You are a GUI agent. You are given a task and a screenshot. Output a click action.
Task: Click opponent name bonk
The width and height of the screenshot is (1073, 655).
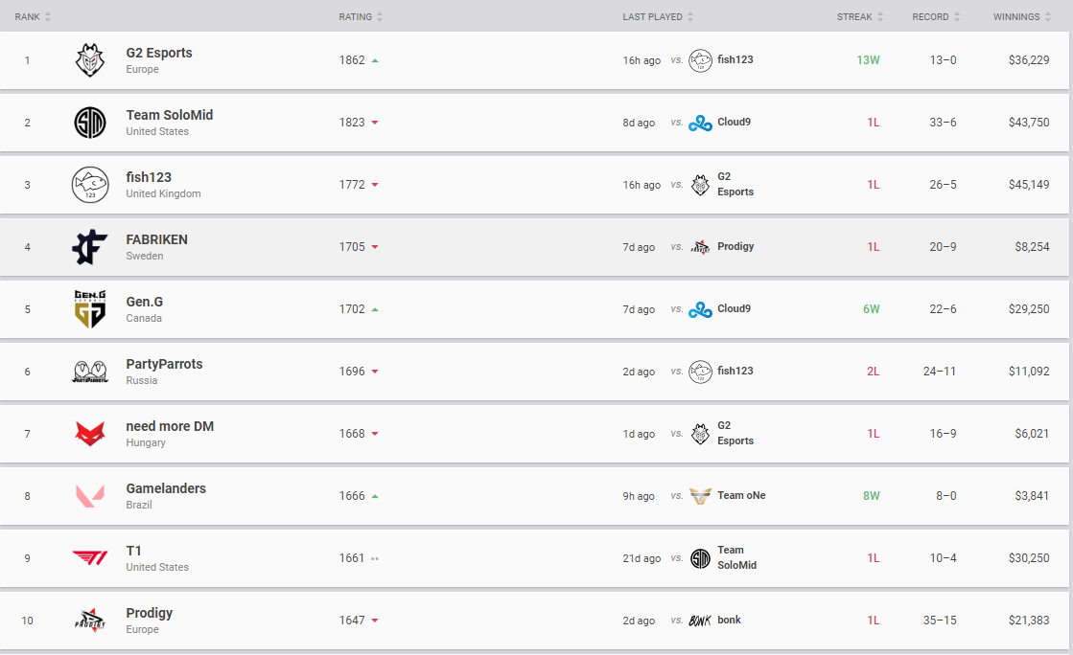click(x=729, y=620)
